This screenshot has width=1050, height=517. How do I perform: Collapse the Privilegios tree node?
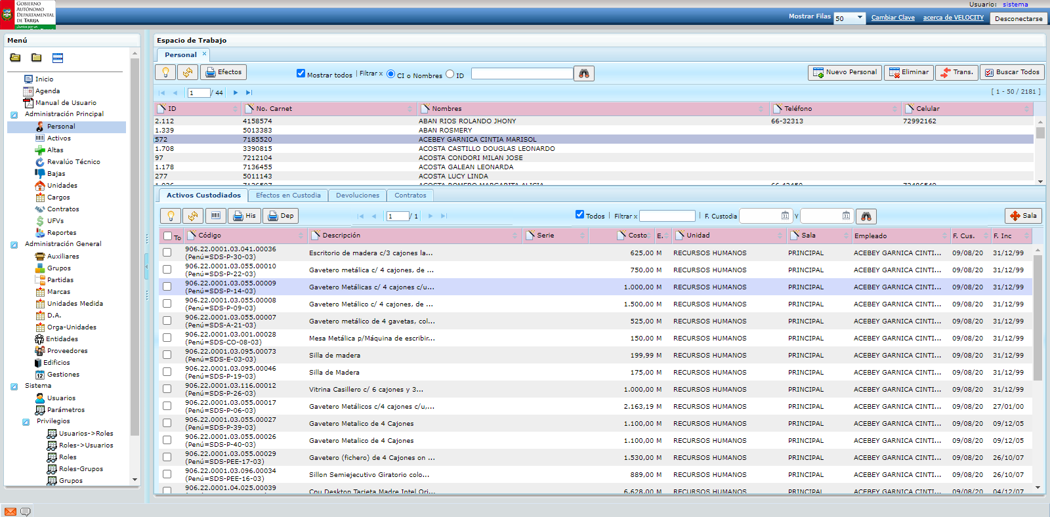point(26,422)
